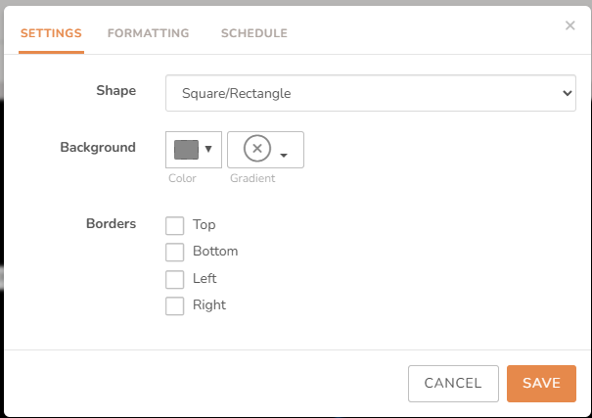This screenshot has height=418, width=592.
Task: Open the background color picker arrow
Action: point(208,149)
